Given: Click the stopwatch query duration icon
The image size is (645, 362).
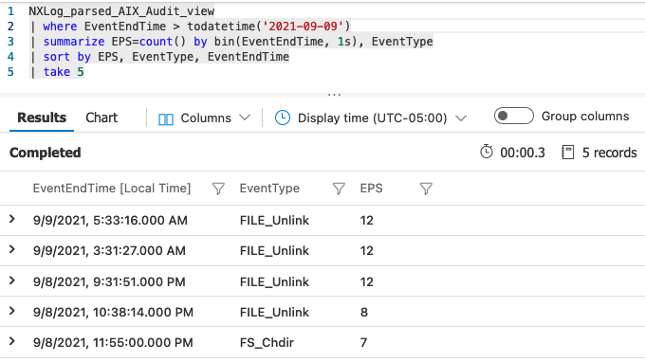Looking at the screenshot, I should pos(487,152).
